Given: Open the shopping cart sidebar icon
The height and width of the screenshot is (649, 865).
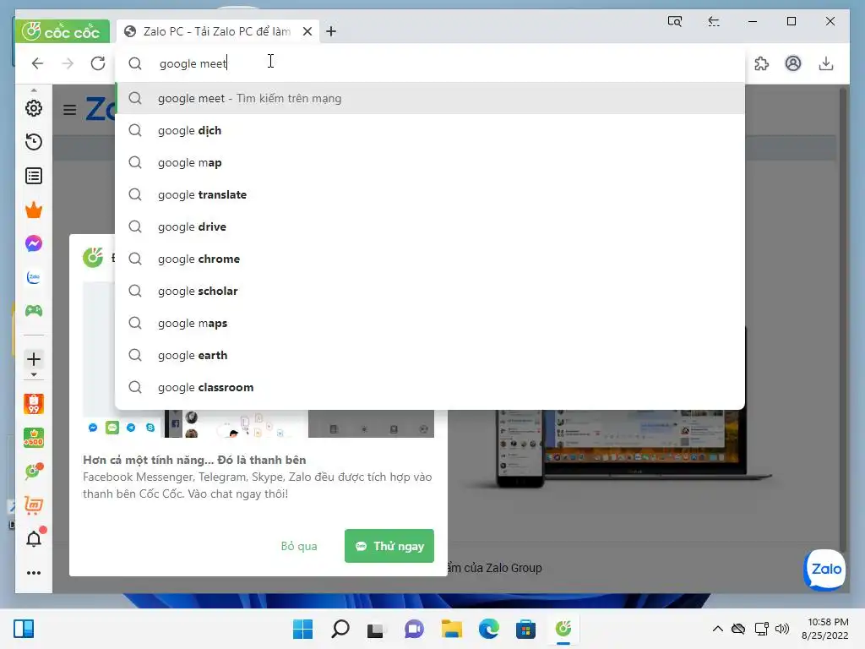Looking at the screenshot, I should [x=34, y=505].
